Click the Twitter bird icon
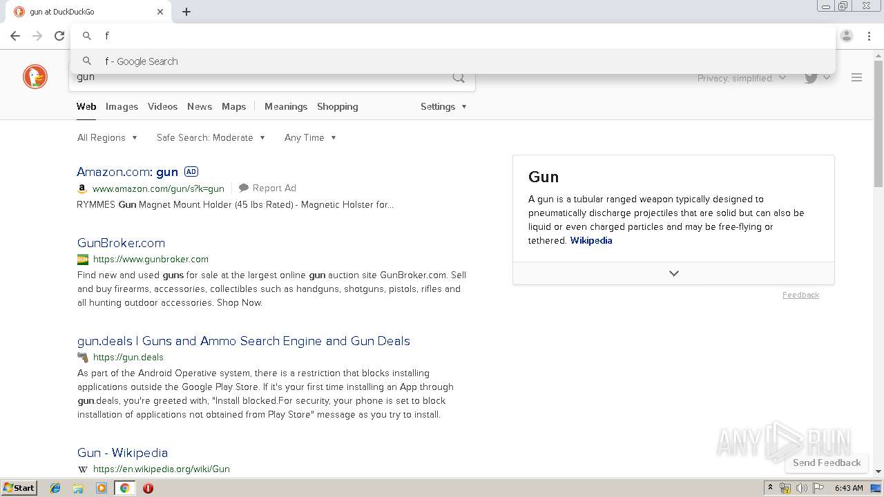Screen dimensions: 884x497 (x=811, y=77)
